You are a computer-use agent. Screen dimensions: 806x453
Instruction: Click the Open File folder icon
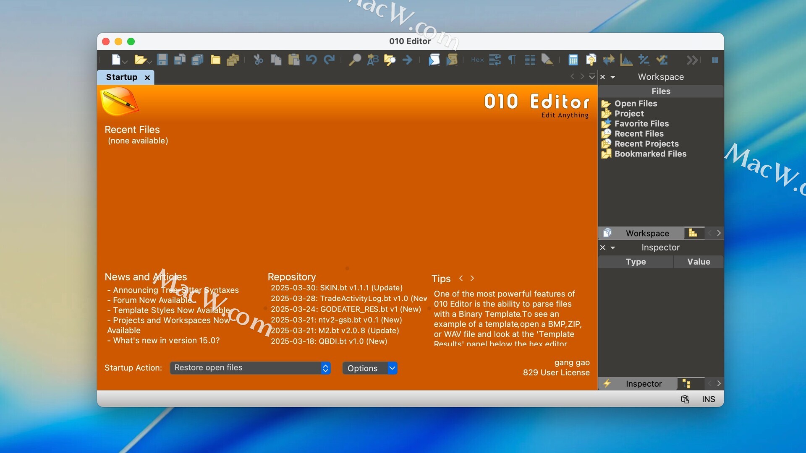pyautogui.click(x=140, y=60)
